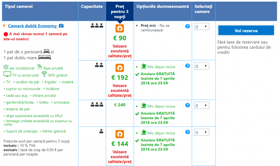Viewport: 280px width, 166px height.
Task: Click the orange value badge above €192
Action: click(x=120, y=68)
